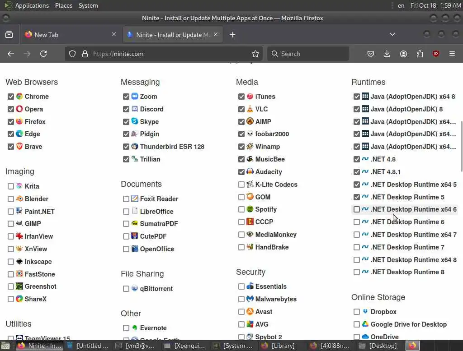Uncheck the Firefox checkbox

click(11, 122)
